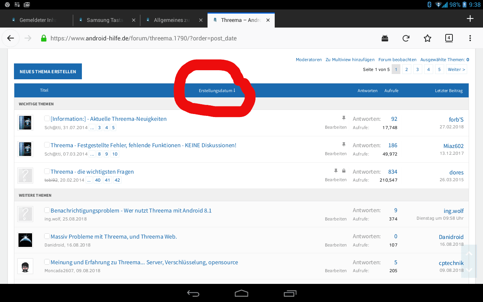Open avatar of Meinung und Erfahrung thread

pyautogui.click(x=25, y=266)
